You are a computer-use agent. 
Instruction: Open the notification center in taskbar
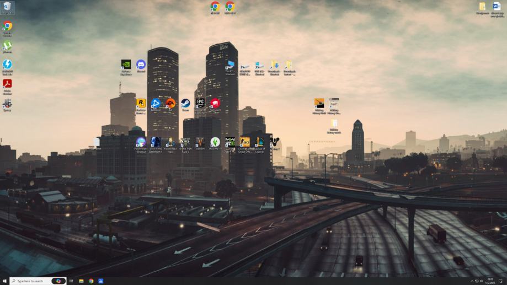501,281
